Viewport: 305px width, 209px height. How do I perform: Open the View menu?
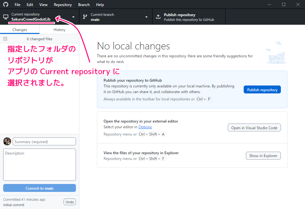44,4
